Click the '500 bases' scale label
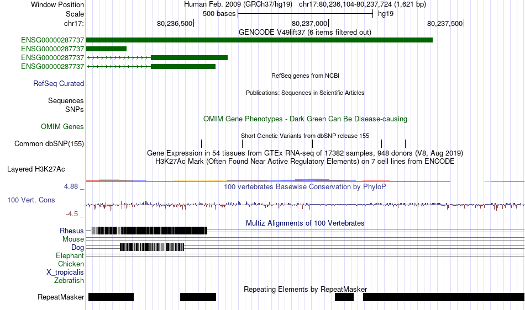 [x=219, y=14]
